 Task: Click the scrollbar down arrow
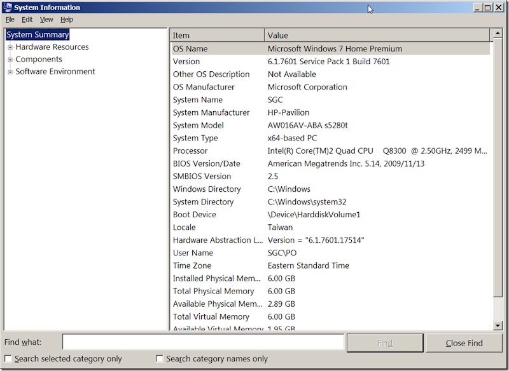click(498, 325)
